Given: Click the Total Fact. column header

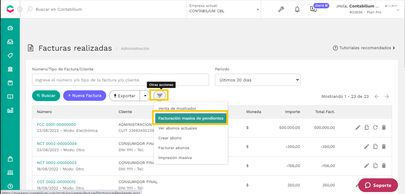Looking at the screenshot, I should pyautogui.click(x=325, y=112).
